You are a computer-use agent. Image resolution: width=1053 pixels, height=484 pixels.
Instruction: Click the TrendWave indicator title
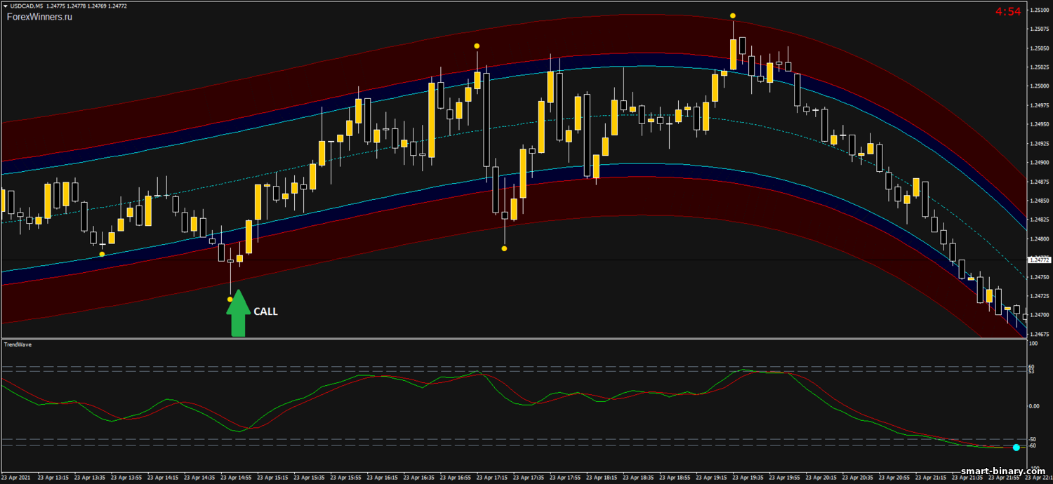tap(18, 344)
